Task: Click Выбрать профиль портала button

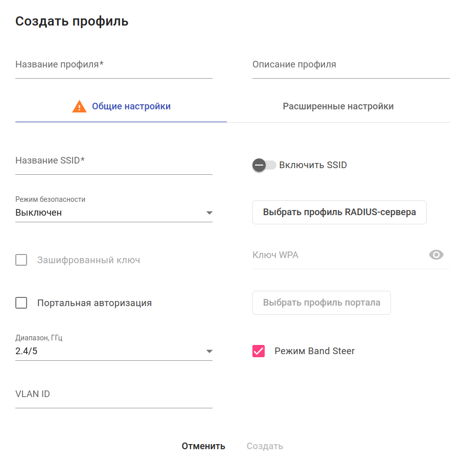Action: pos(321,303)
